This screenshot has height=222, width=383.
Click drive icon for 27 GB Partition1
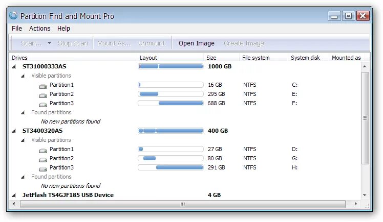(42, 151)
